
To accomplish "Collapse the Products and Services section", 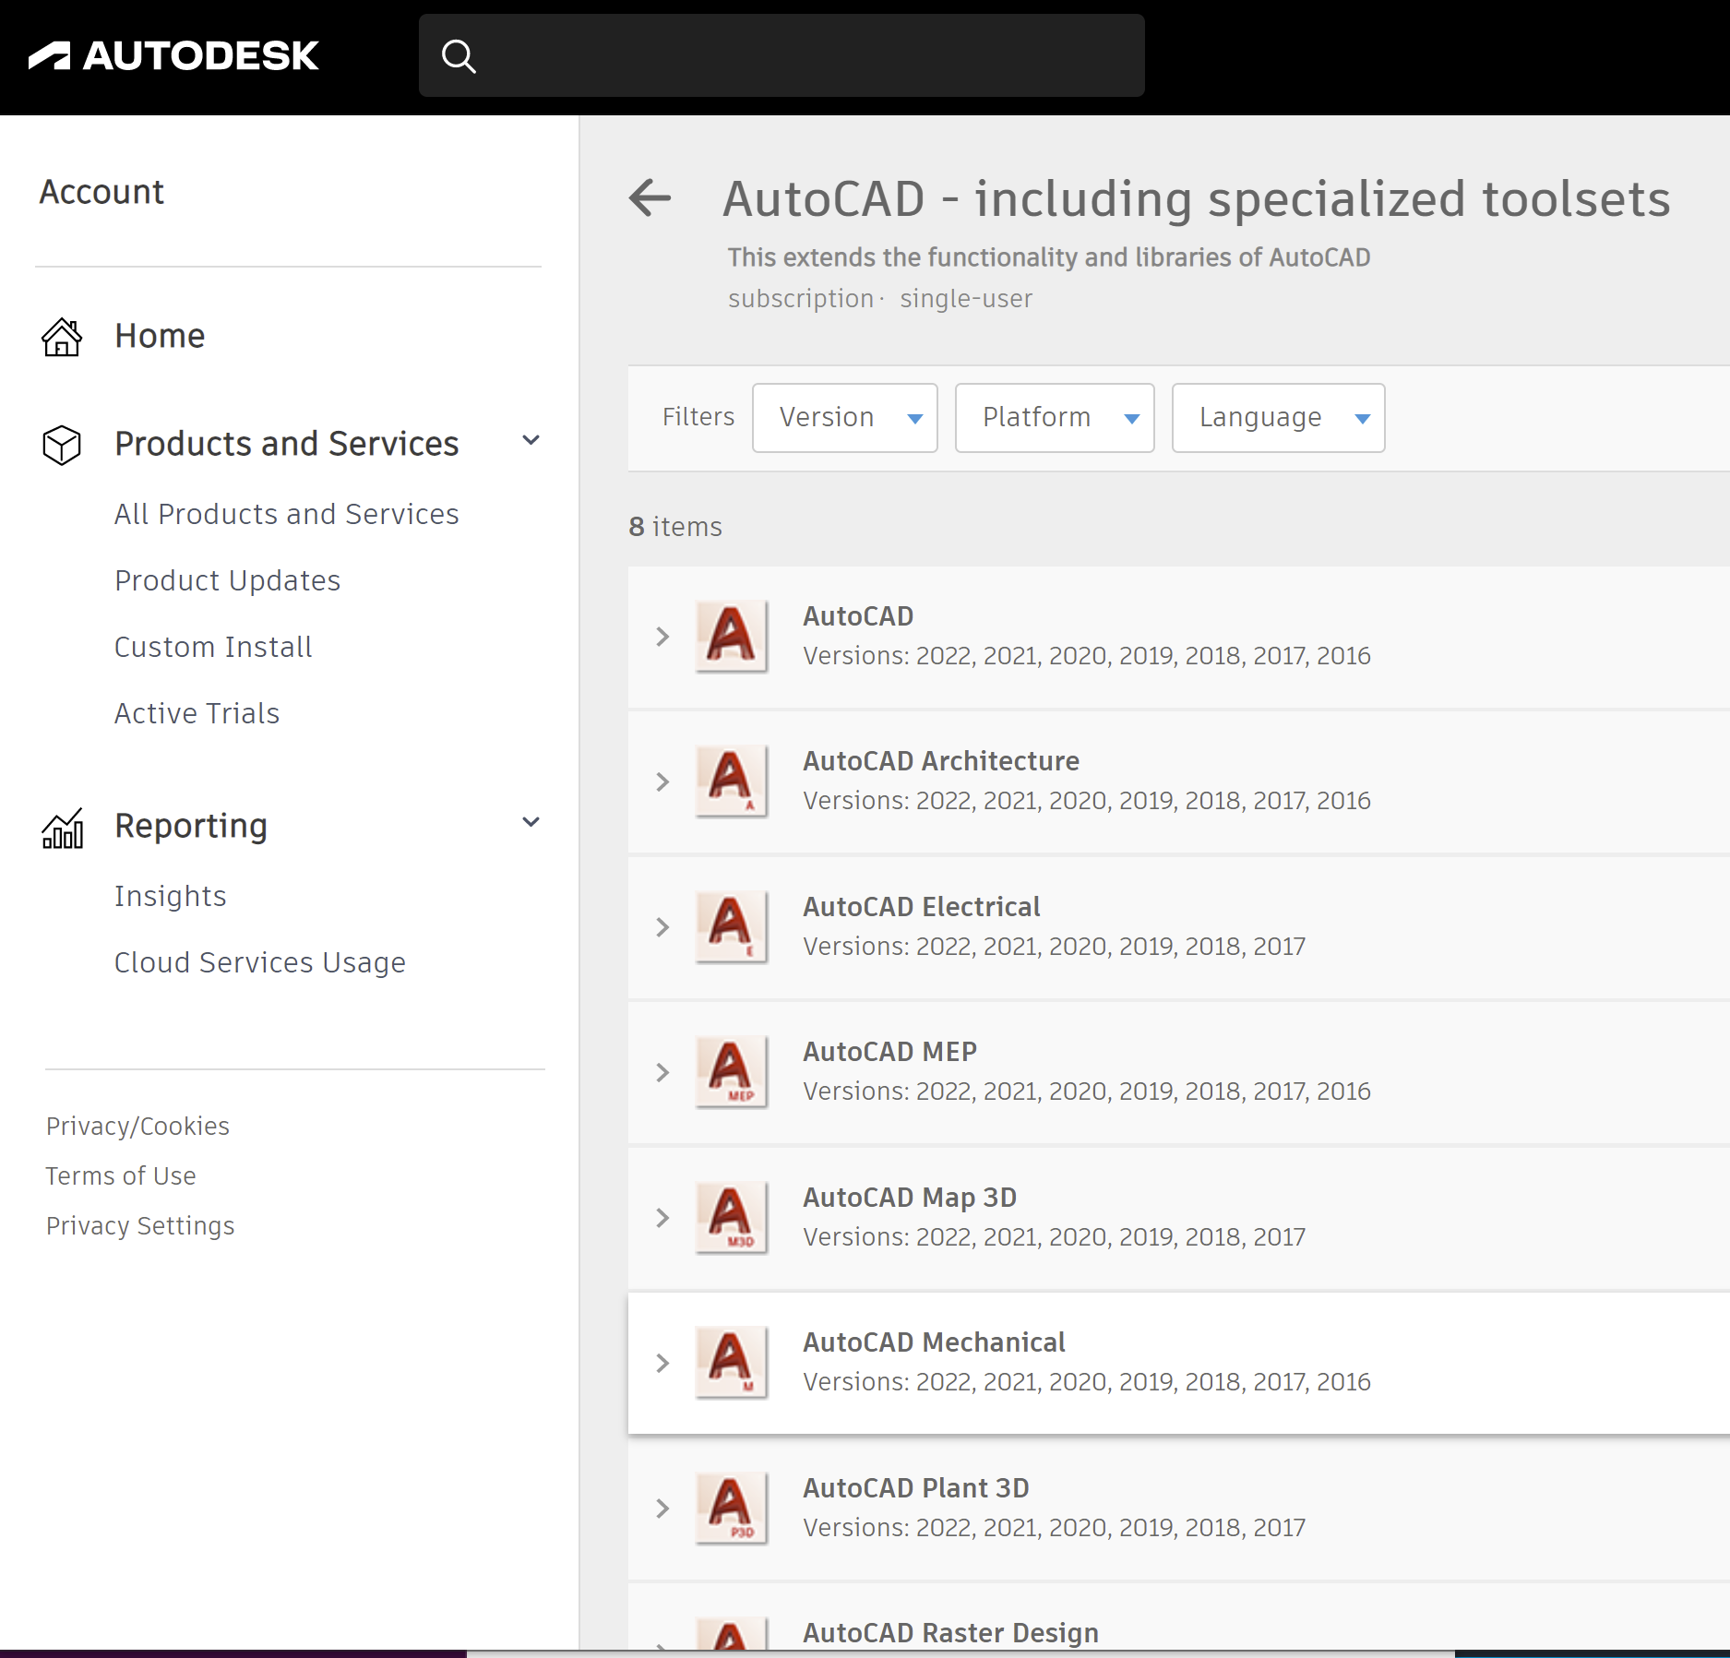I will click(531, 441).
